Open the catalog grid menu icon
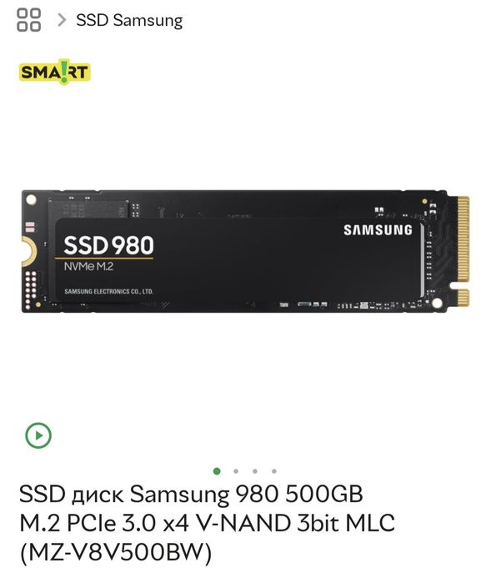The height and width of the screenshot is (583, 491). 28,20
